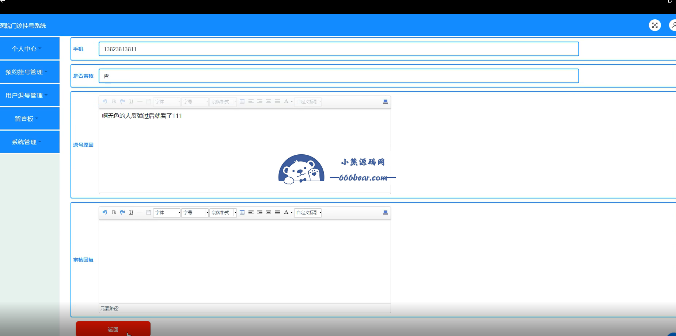
Task: Toggle bold in the 审核回复 editor
Action: (x=114, y=212)
